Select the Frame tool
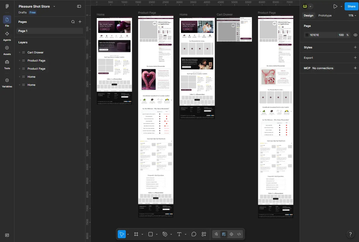The image size is (359, 242). [x=136, y=234]
